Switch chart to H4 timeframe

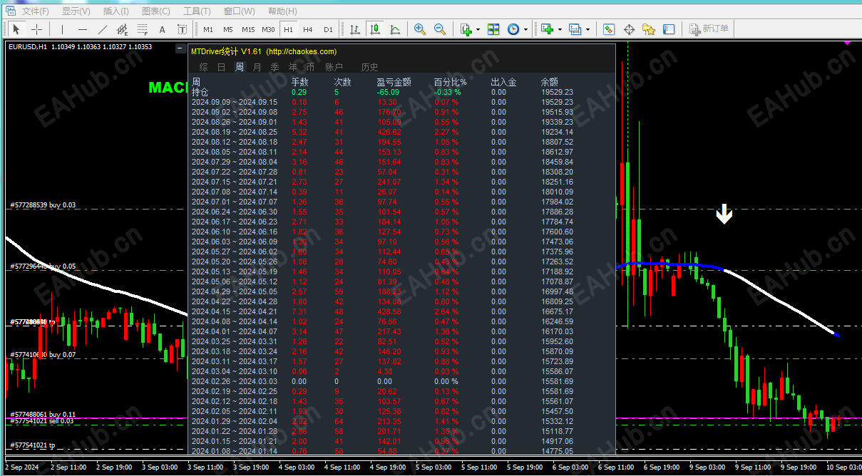(308, 29)
